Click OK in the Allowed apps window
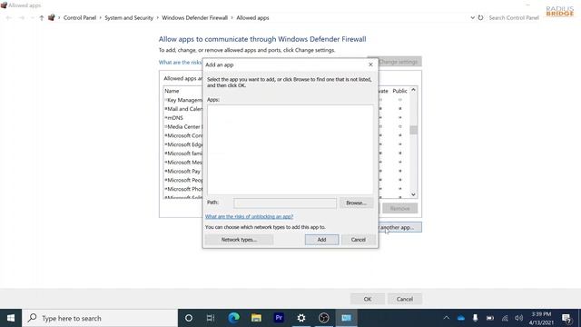581x327 pixels. pyautogui.click(x=368, y=299)
